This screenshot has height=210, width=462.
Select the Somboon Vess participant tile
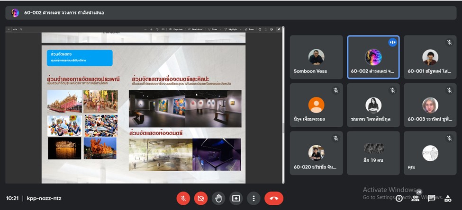(316, 57)
